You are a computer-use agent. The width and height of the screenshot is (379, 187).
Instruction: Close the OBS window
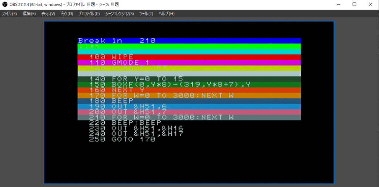[370, 4]
